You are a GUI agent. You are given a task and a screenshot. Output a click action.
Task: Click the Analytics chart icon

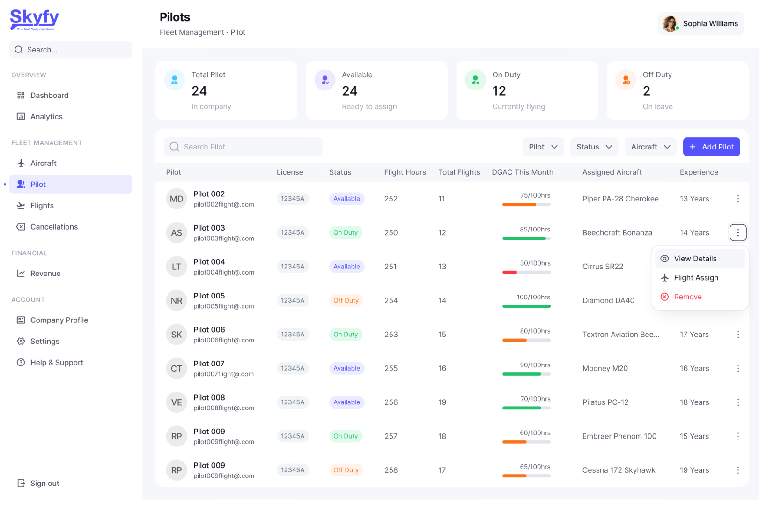21,117
